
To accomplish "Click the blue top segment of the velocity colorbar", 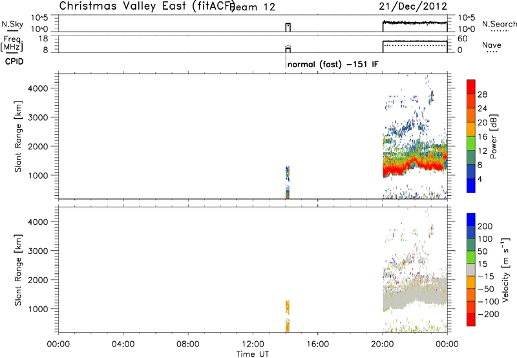I will click(471, 220).
